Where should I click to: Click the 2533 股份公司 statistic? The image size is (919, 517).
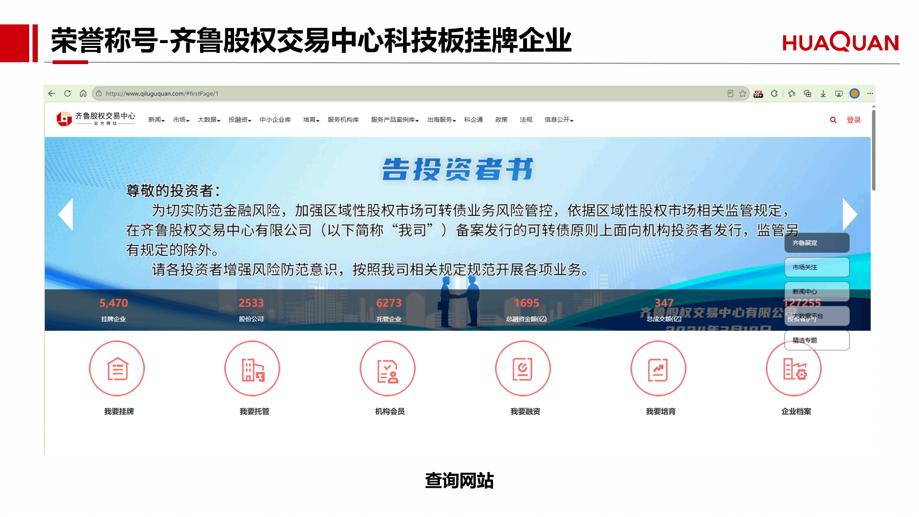[251, 309]
